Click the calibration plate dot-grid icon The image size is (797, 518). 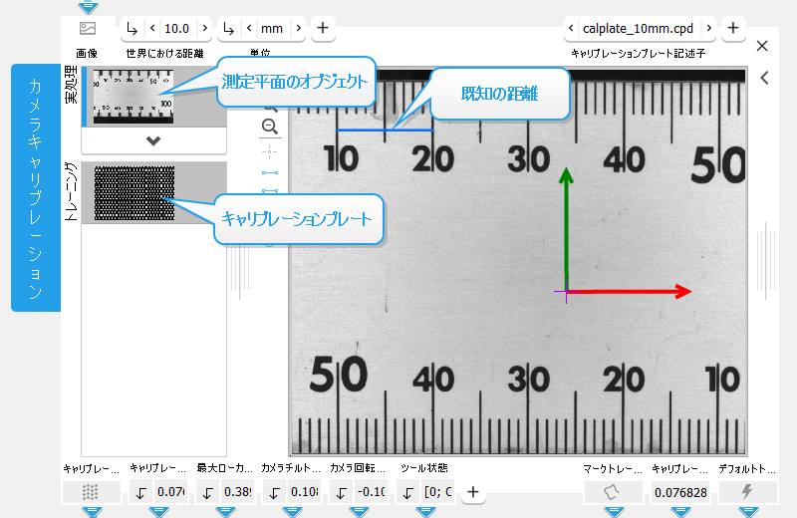coord(91,491)
